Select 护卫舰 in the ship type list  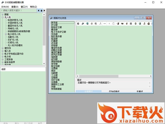click(55, 25)
